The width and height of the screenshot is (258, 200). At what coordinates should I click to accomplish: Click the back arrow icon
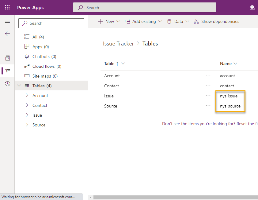pyautogui.click(x=7, y=34)
